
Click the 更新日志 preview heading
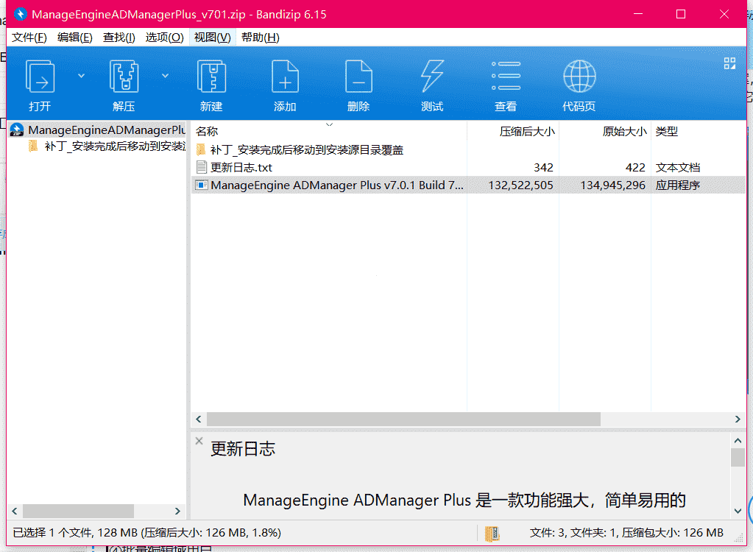(243, 449)
